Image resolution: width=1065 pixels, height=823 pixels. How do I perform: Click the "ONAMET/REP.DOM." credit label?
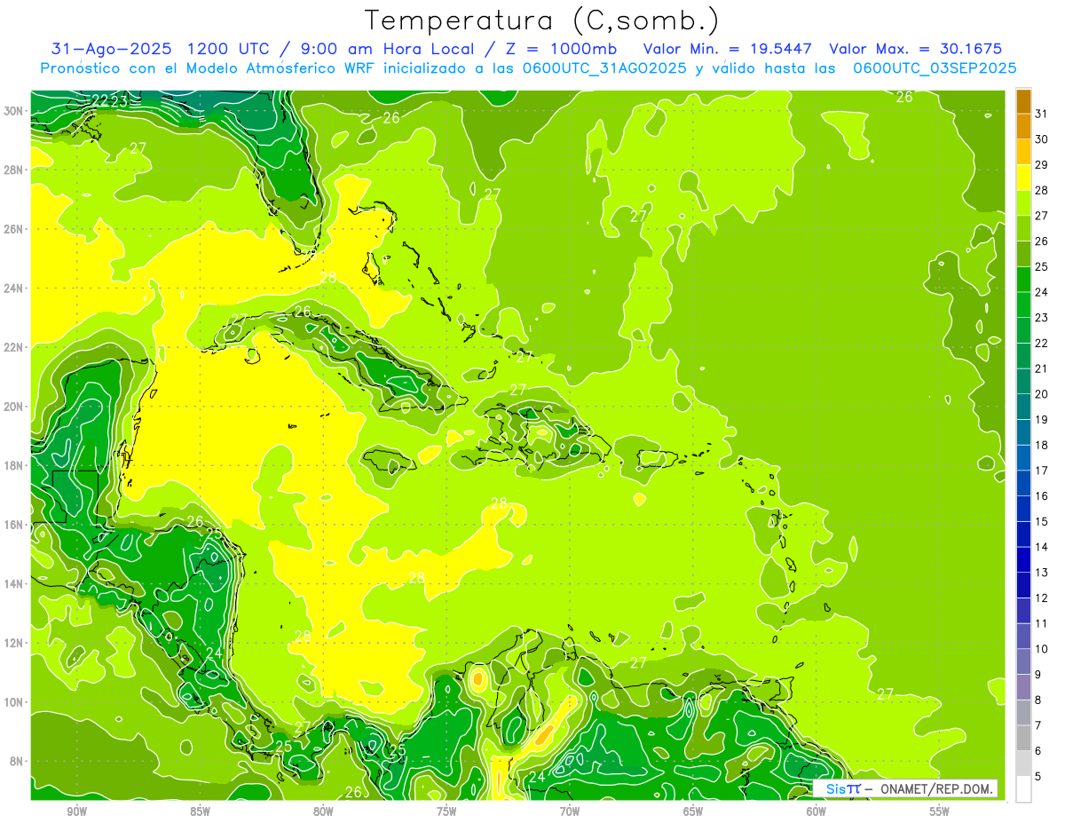[935, 788]
